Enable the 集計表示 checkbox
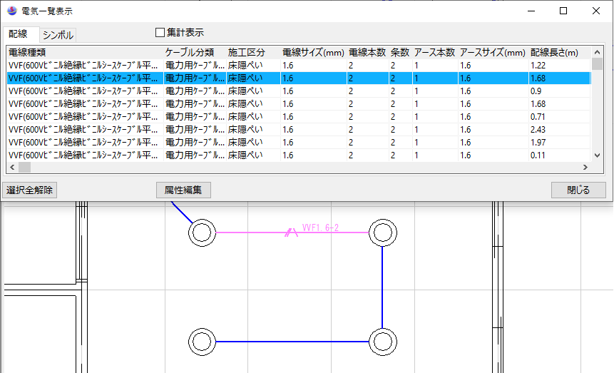Screen dimensions: 614x373 tap(160, 33)
